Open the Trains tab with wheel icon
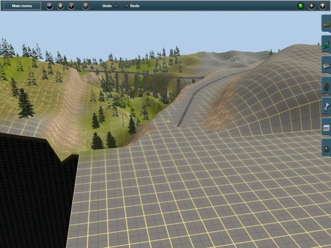The image size is (331, 248). coord(326,148)
